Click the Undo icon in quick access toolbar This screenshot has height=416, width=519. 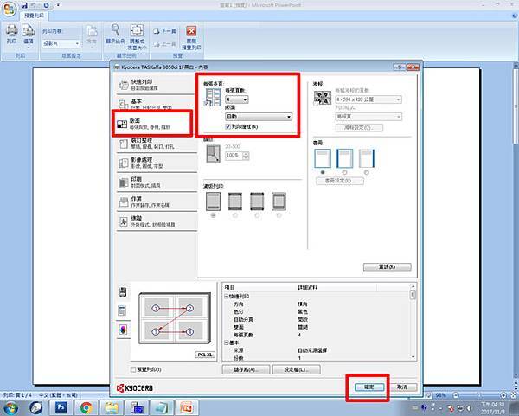click(34, 5)
